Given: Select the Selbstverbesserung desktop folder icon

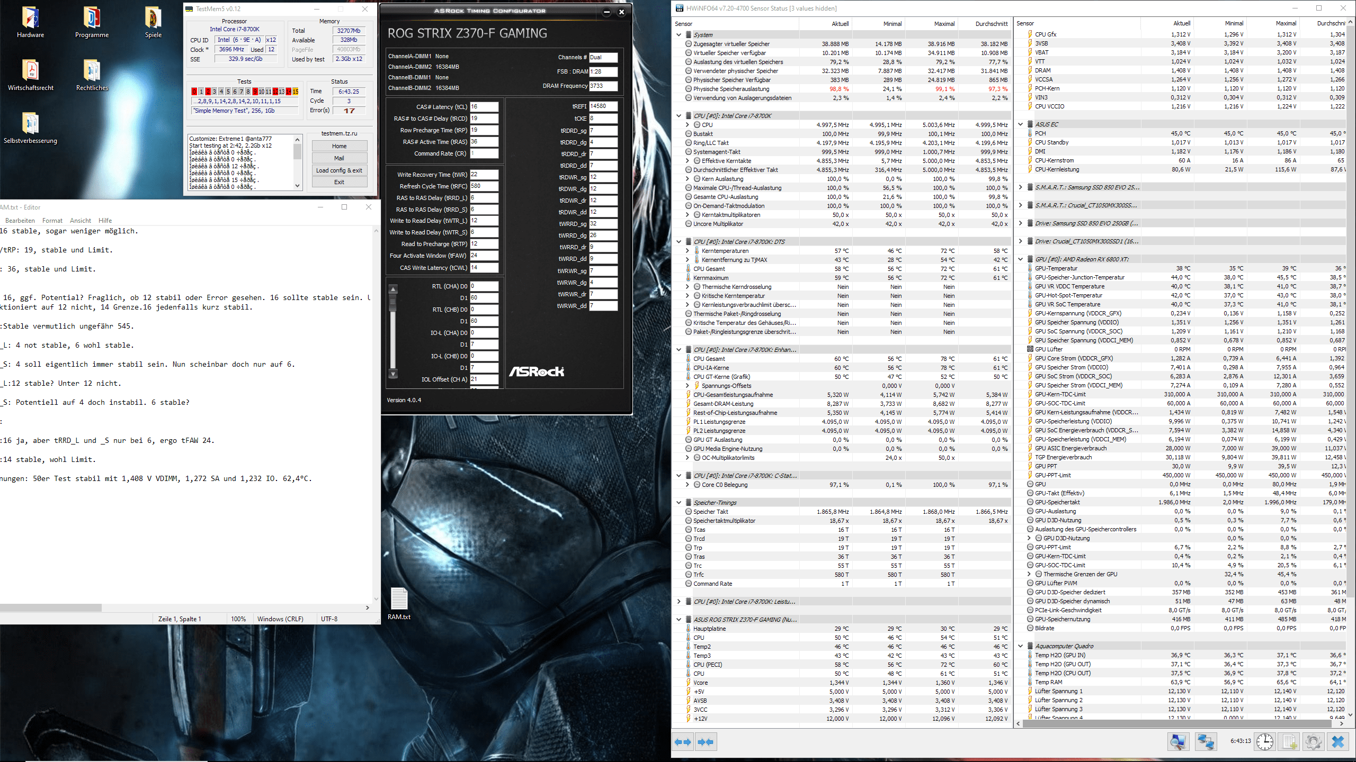Looking at the screenshot, I should (30, 128).
